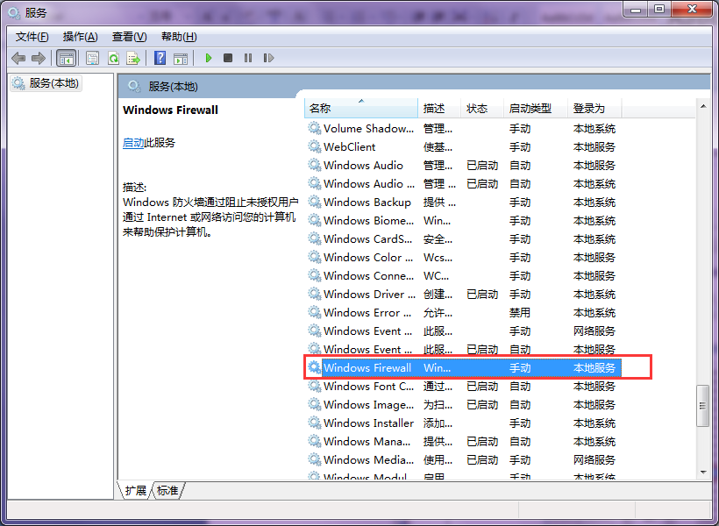The height and width of the screenshot is (526, 719).
Task: Select the Windows Image... service name
Action: pyautogui.click(x=368, y=404)
